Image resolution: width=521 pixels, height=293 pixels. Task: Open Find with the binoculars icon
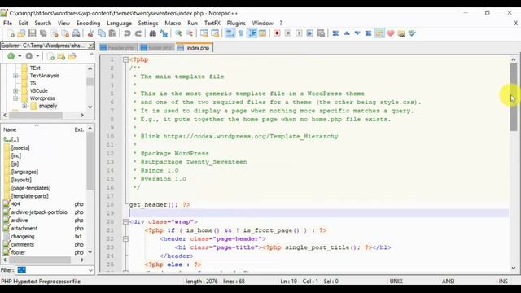coord(152,33)
